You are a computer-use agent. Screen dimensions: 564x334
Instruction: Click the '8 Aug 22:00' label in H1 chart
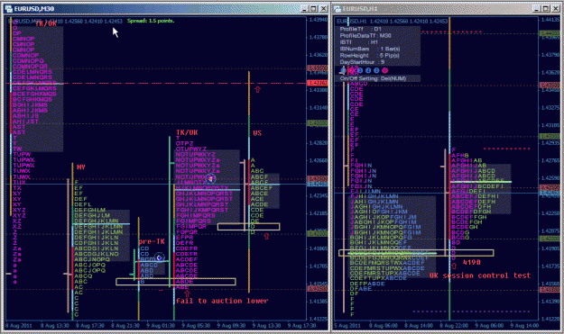pyautogui.click(x=453, y=326)
